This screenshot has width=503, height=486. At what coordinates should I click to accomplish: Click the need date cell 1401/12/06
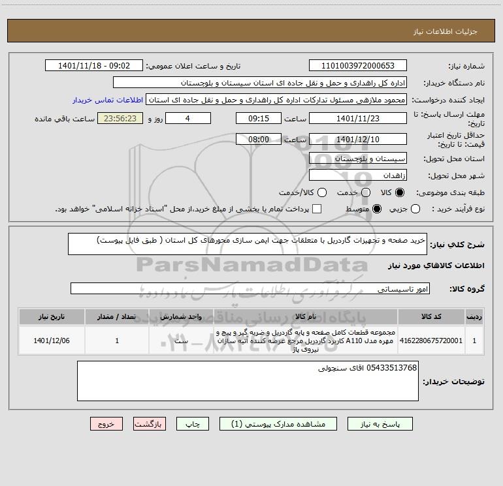click(52, 341)
